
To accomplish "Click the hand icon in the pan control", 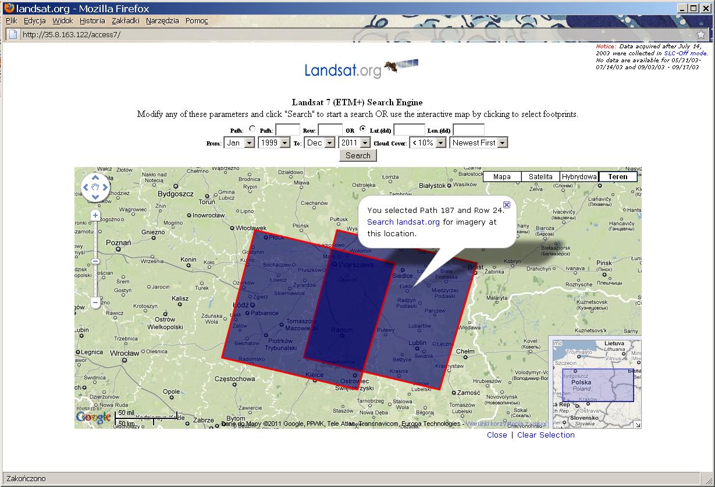I will (95, 187).
